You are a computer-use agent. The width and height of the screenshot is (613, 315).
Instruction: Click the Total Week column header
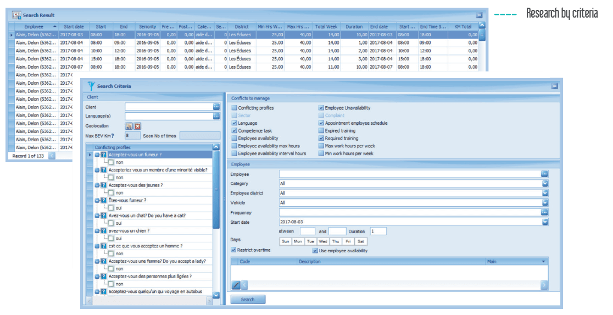click(326, 26)
